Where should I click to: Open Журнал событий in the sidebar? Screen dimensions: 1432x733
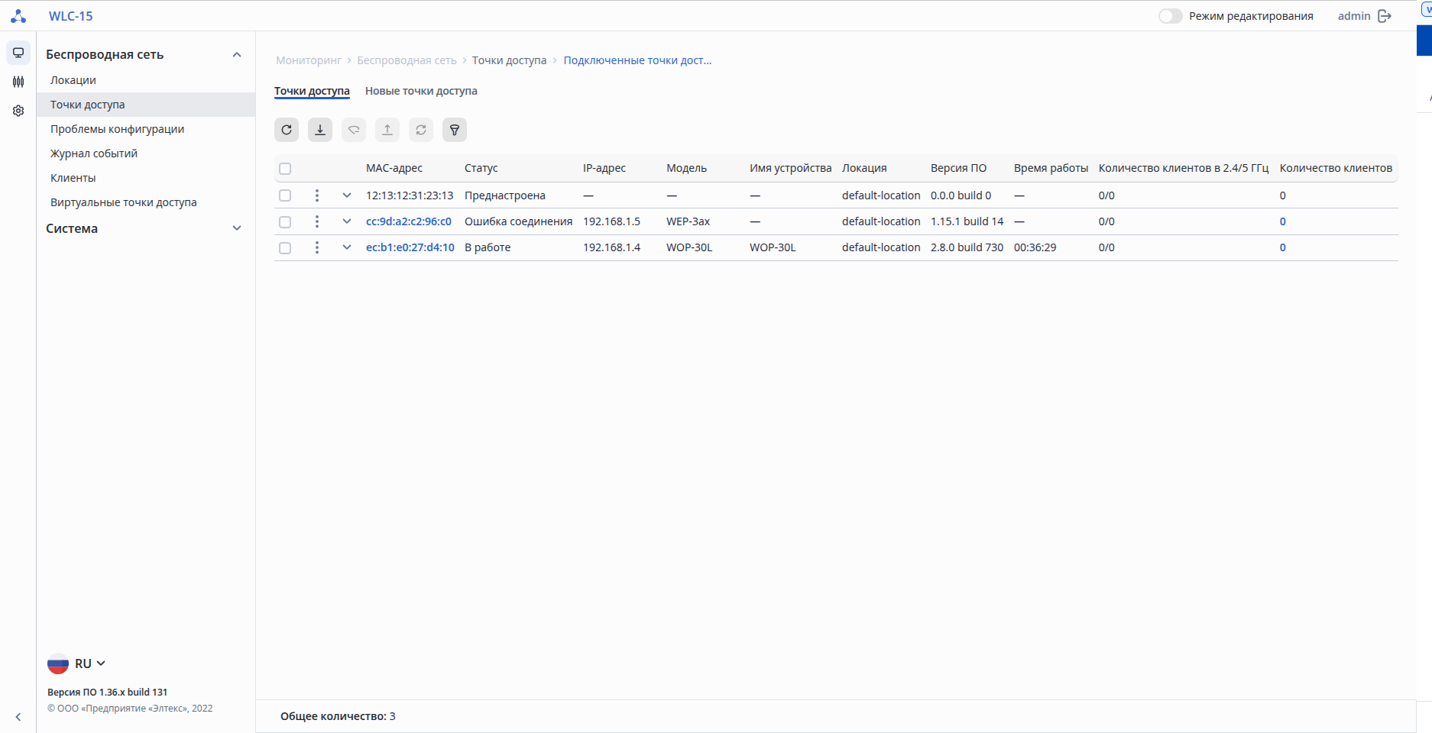coord(94,153)
